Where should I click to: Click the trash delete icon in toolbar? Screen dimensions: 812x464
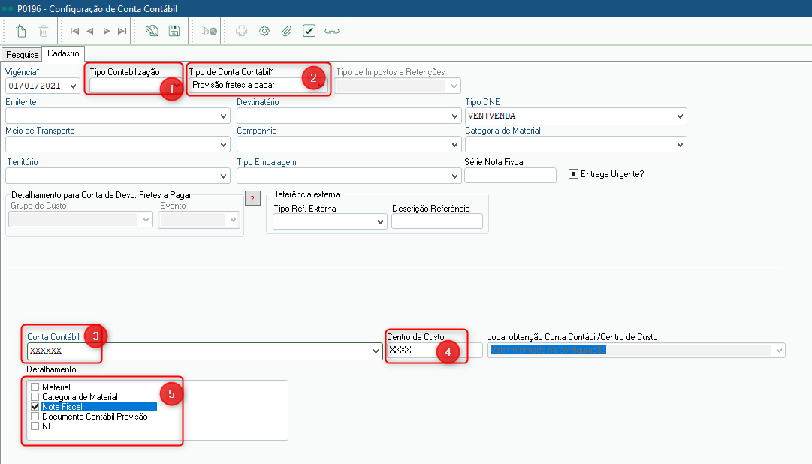[44, 31]
